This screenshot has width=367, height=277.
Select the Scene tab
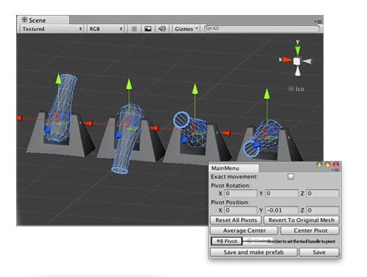click(43, 20)
